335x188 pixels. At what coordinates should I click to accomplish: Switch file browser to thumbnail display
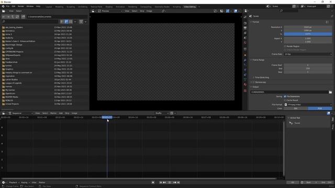coord(71,21)
